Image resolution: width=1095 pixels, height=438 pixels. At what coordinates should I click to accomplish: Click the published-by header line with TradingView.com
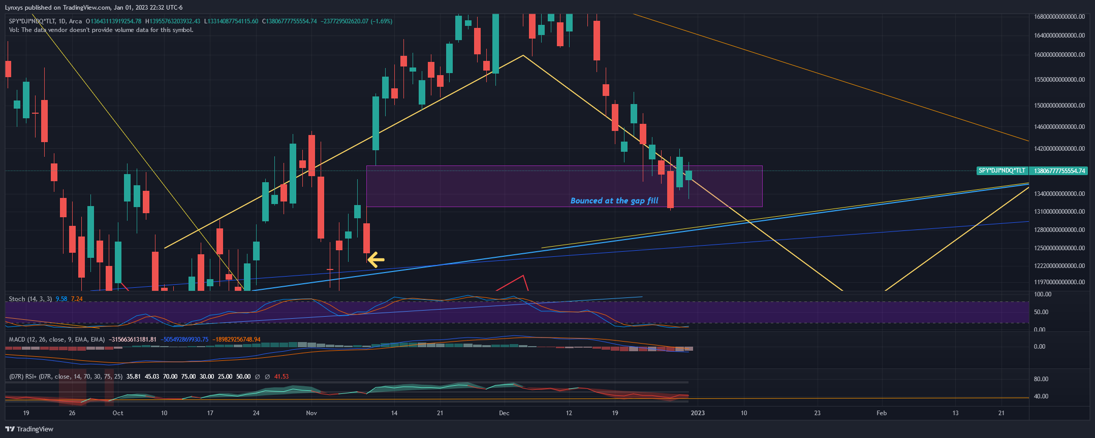click(93, 8)
